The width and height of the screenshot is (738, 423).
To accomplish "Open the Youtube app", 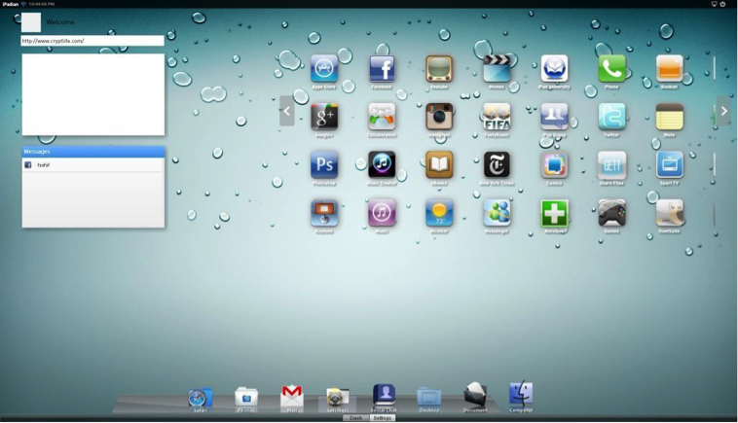I will point(439,69).
